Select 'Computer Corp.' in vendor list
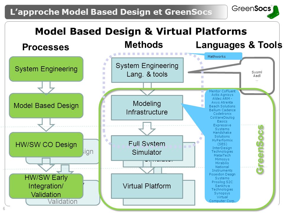This screenshot has height=213, width=284. pyautogui.click(x=222, y=201)
